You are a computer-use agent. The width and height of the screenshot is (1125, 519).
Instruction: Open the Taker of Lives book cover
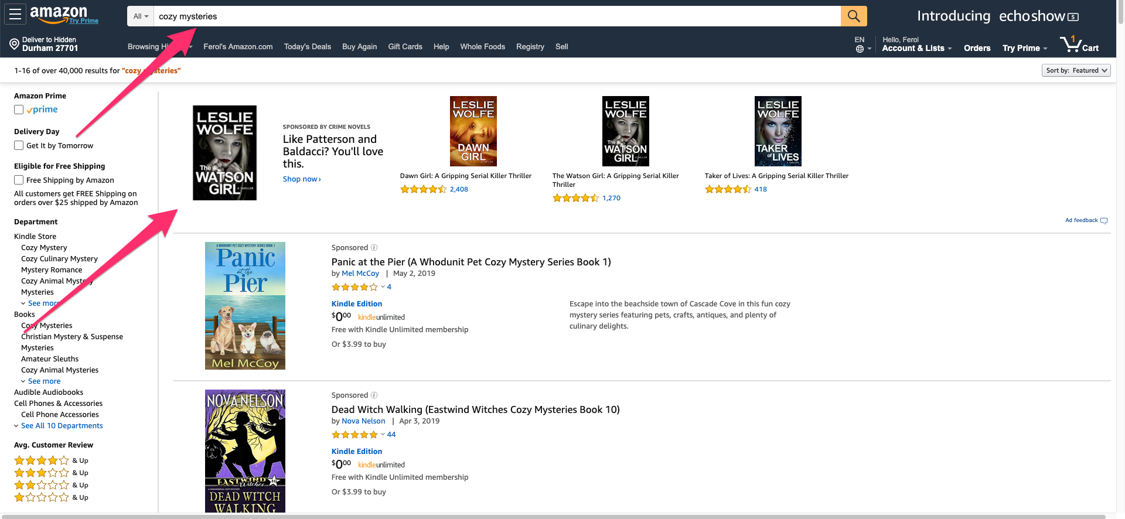[x=778, y=131]
